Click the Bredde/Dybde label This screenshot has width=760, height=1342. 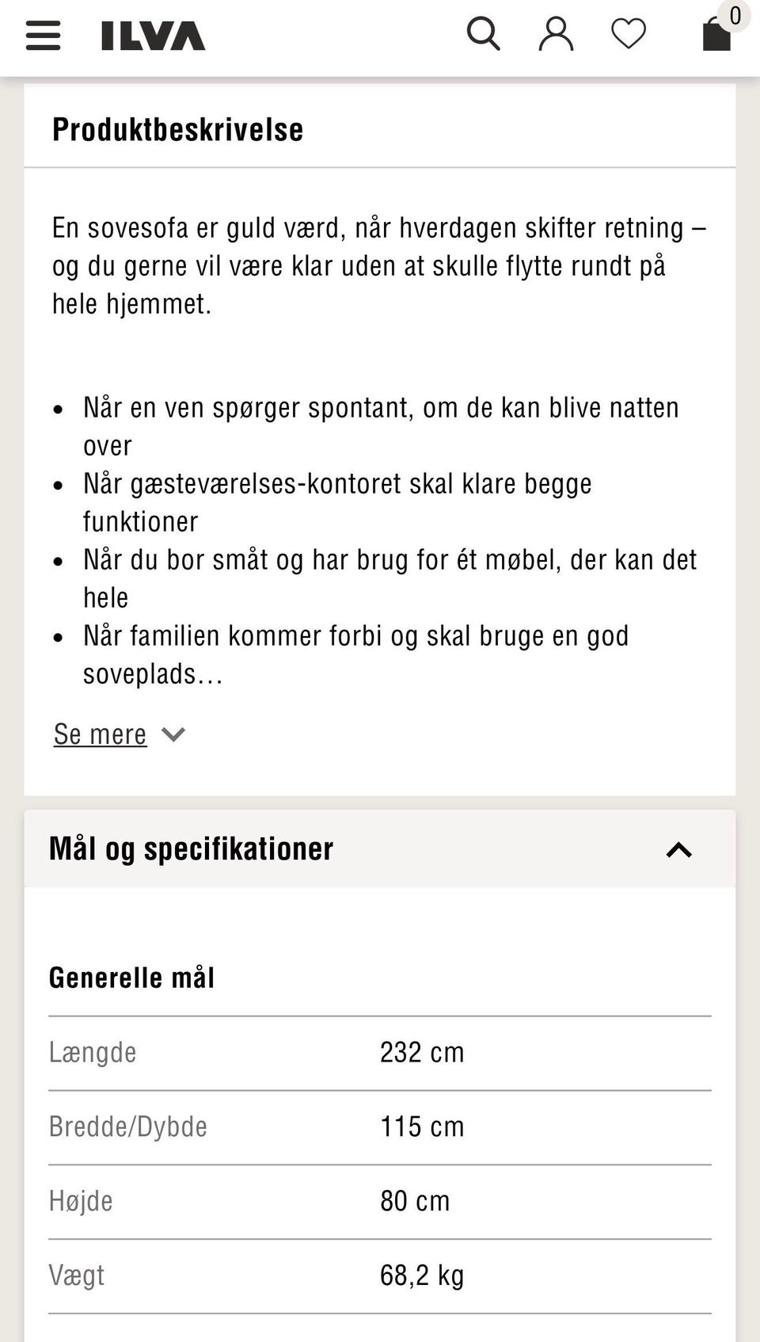click(x=127, y=1127)
